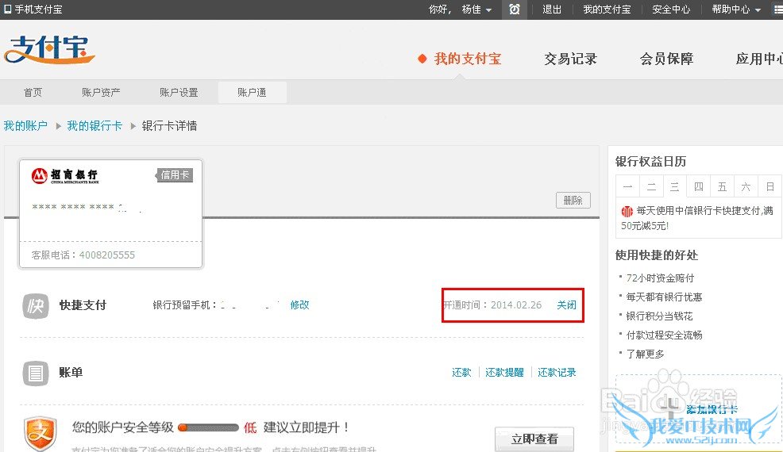Click 修改 next to reserved phone

pyautogui.click(x=299, y=305)
